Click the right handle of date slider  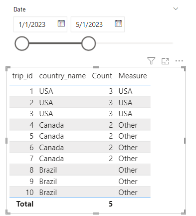[89, 43]
